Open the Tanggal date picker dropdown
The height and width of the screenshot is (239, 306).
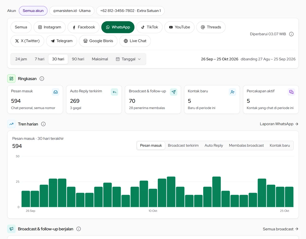128,59
